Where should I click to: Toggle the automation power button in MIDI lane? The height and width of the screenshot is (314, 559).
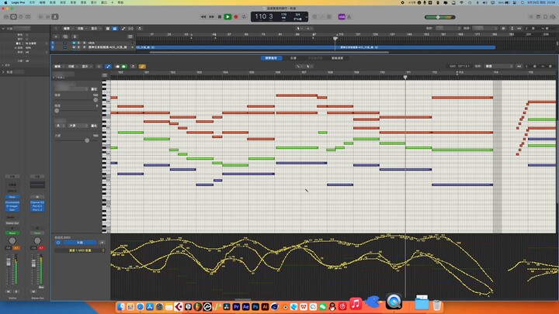click(x=58, y=243)
